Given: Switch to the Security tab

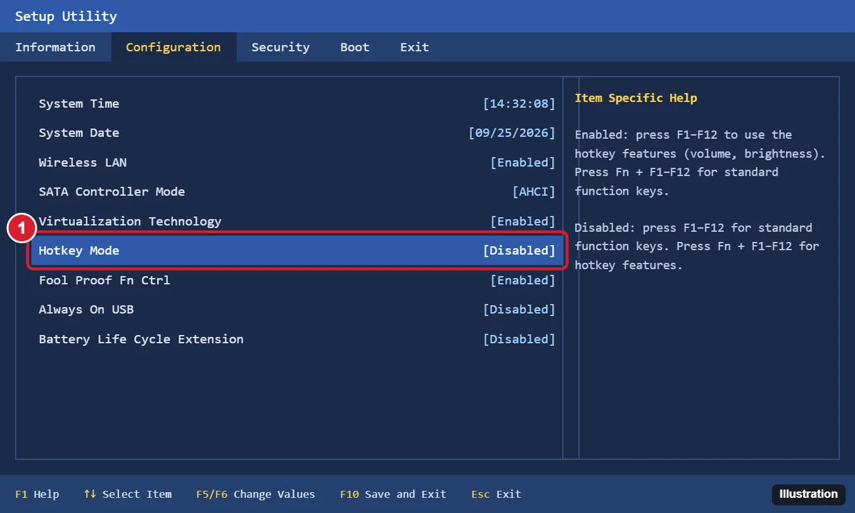Looking at the screenshot, I should (281, 47).
